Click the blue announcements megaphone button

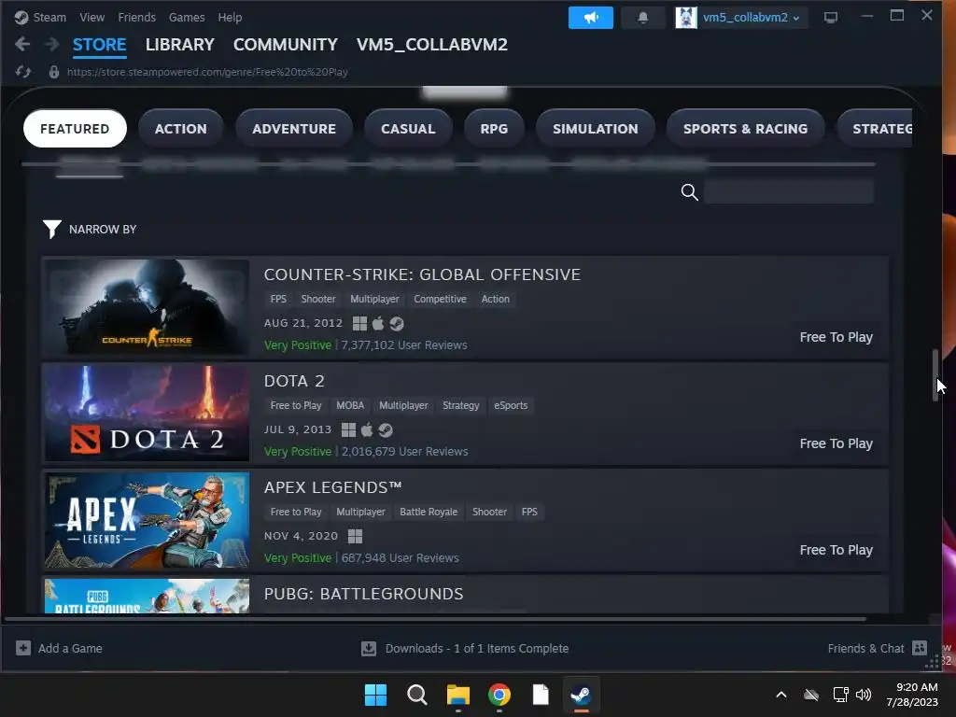pyautogui.click(x=590, y=18)
